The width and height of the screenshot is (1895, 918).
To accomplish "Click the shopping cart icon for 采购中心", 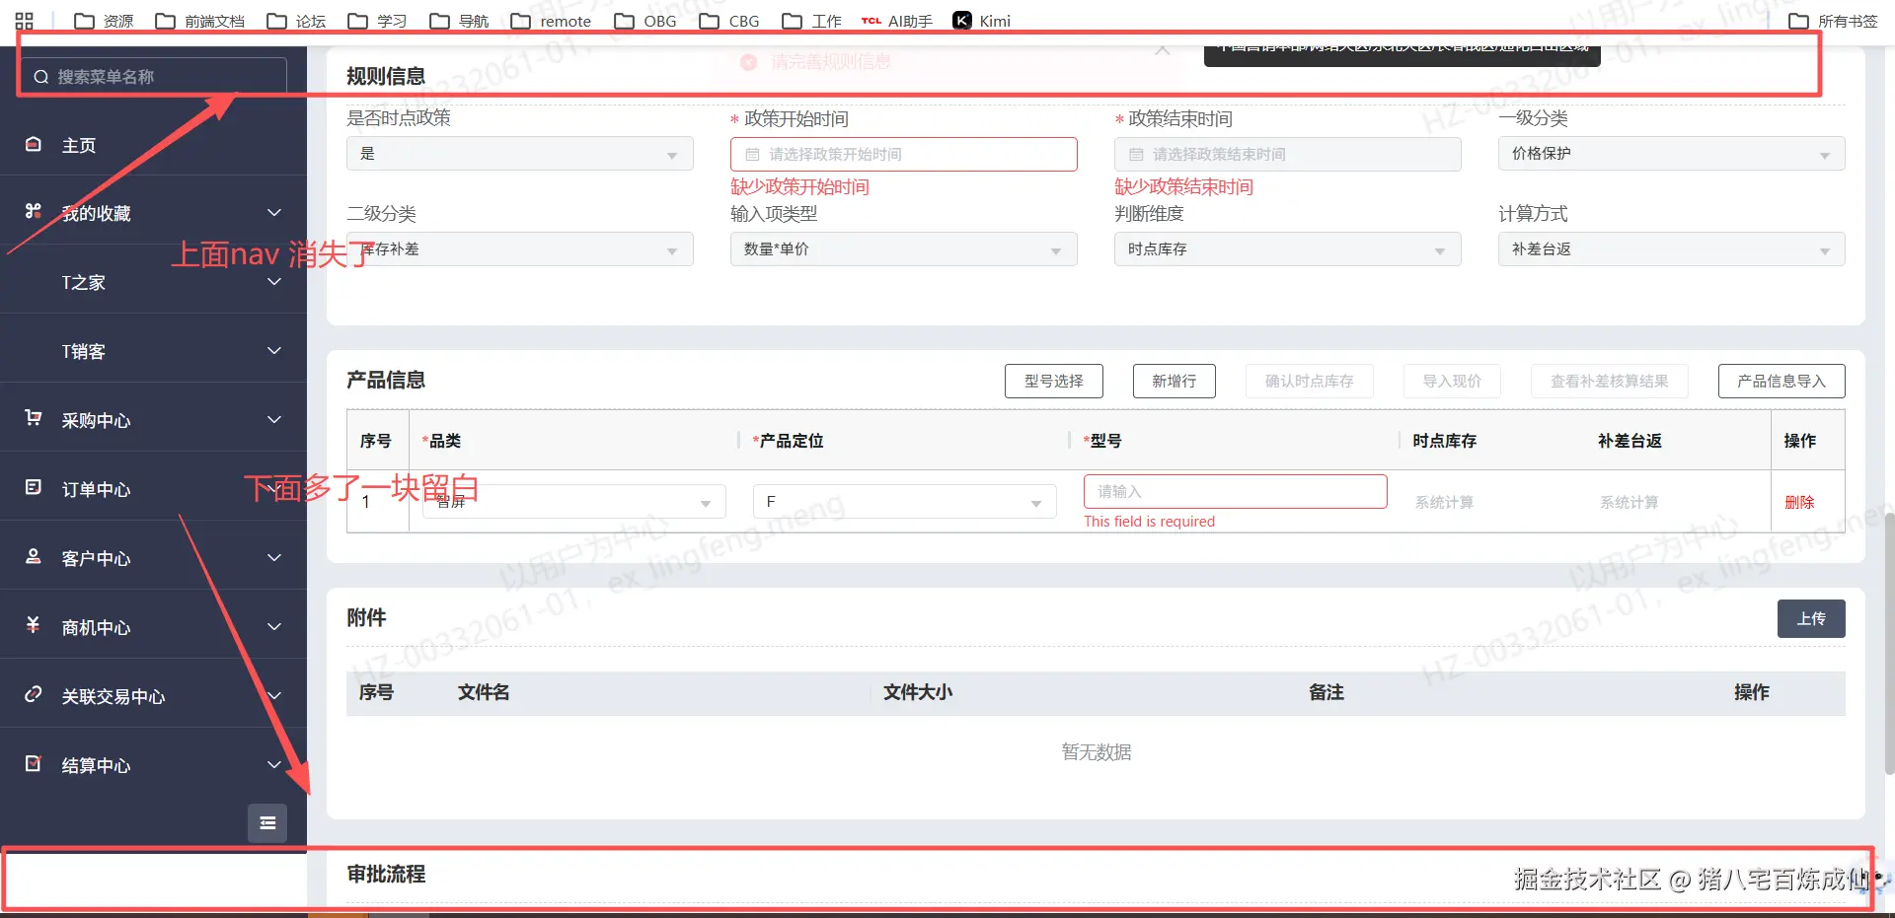I will (34, 418).
